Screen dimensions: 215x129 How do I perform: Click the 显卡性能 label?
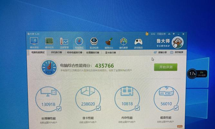point(88,118)
